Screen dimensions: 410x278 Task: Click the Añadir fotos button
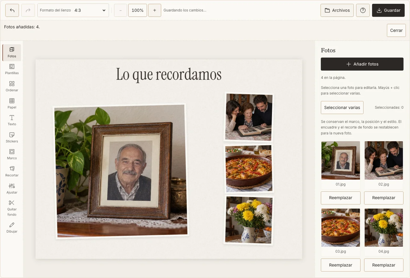[362, 64]
